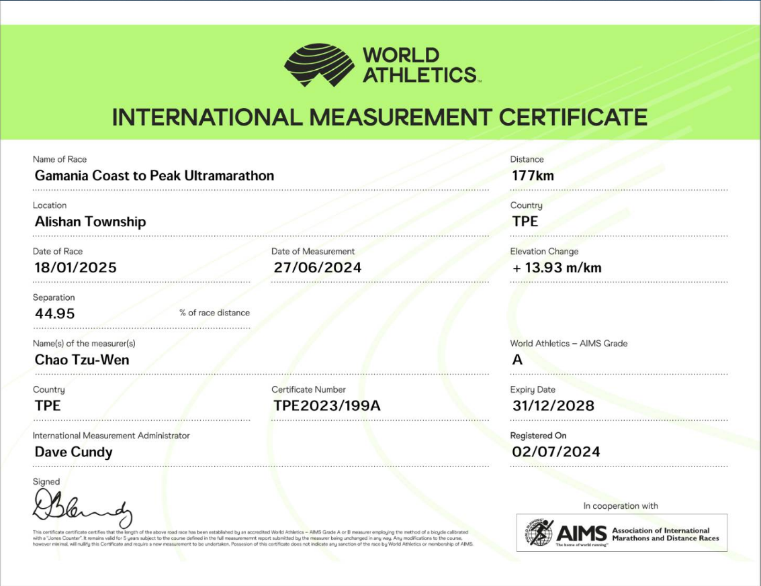
Task: Click the 177km distance value
Action: (533, 176)
